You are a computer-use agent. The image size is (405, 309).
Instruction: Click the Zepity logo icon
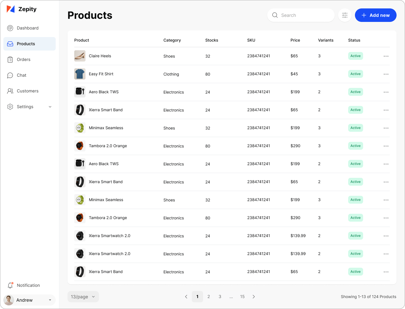(x=11, y=9)
